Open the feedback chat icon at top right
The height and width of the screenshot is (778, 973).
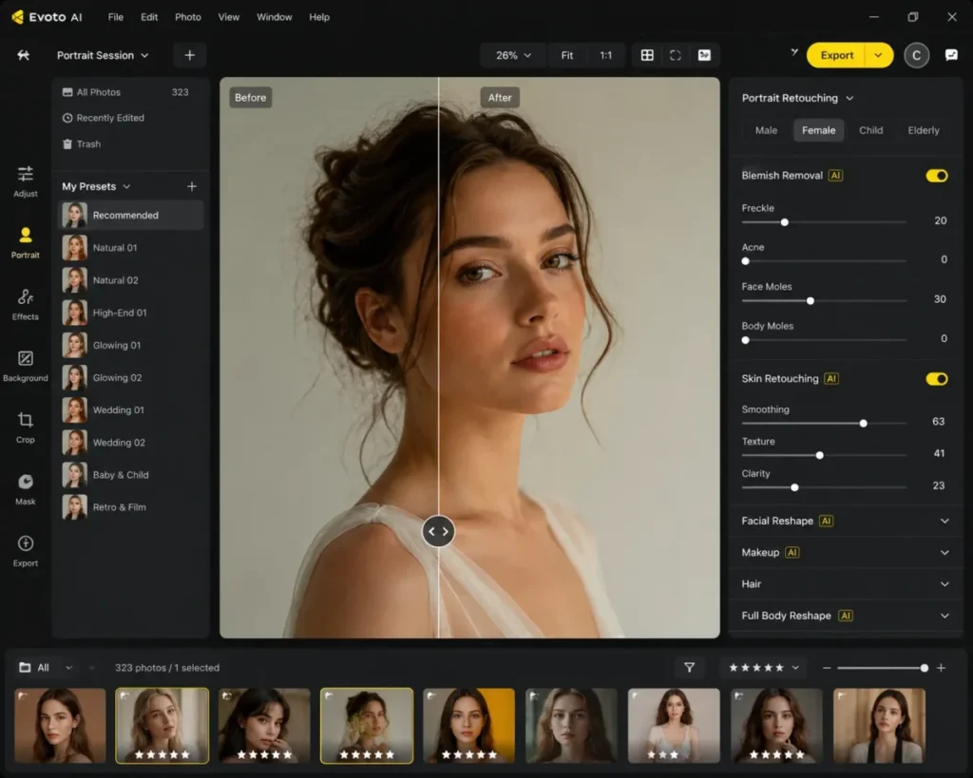[x=951, y=55]
